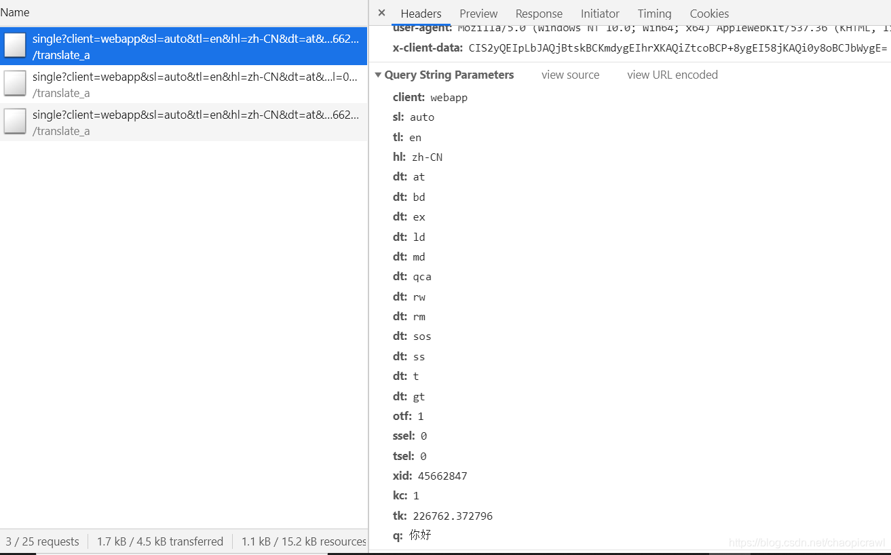This screenshot has width=891, height=555.
Task: Click the file icon of the third request
Action: [x=15, y=122]
